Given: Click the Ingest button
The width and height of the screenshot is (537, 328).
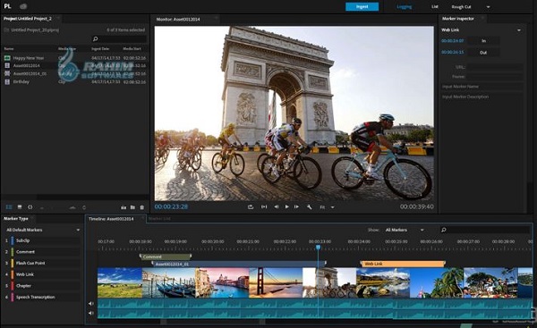Looking at the screenshot, I should pos(362,6).
